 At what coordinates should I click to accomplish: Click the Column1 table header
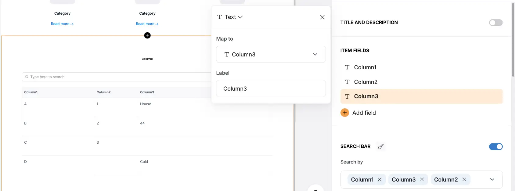(x=31, y=92)
